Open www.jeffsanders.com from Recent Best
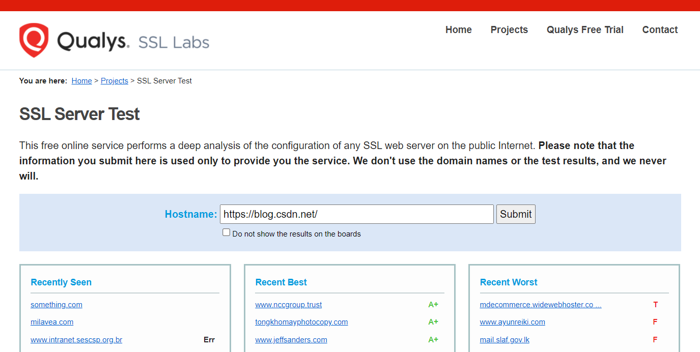This screenshot has height=352, width=700. point(291,339)
